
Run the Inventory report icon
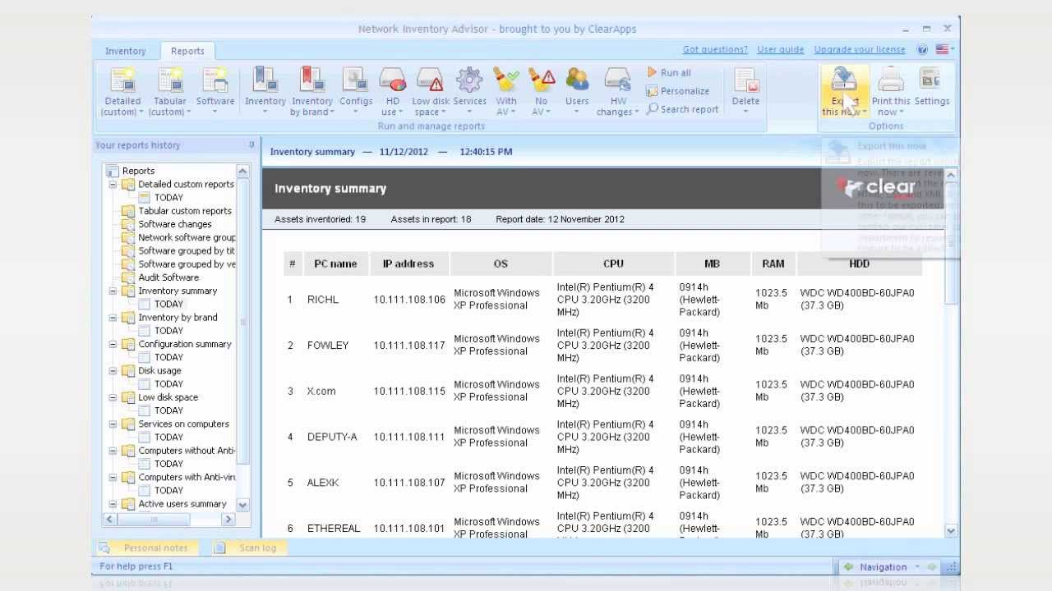click(x=265, y=80)
